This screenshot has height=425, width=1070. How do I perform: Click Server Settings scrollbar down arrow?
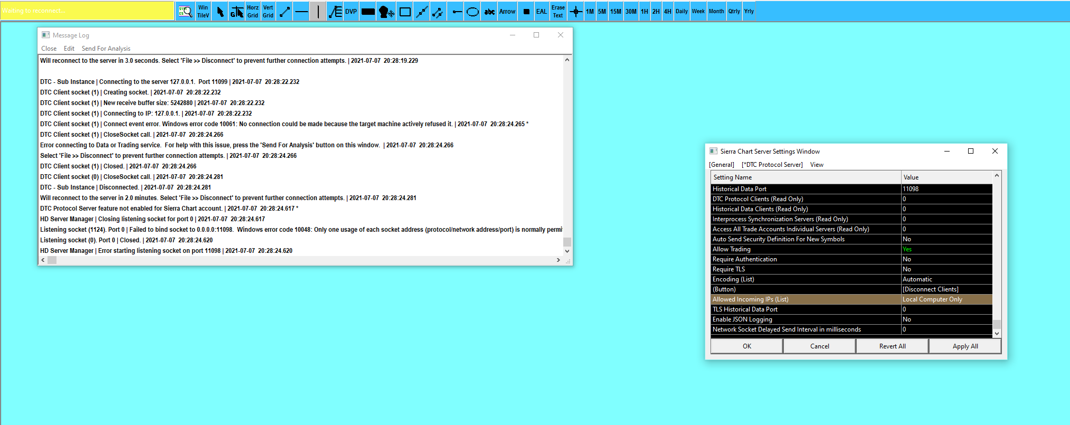997,333
